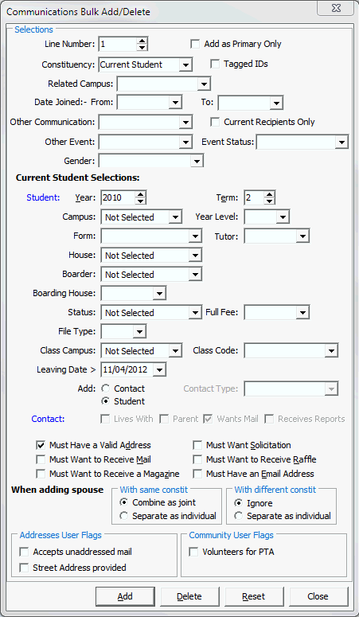359x617 pixels.
Task: Close the dialog with title bar X
Action: (335, 8)
